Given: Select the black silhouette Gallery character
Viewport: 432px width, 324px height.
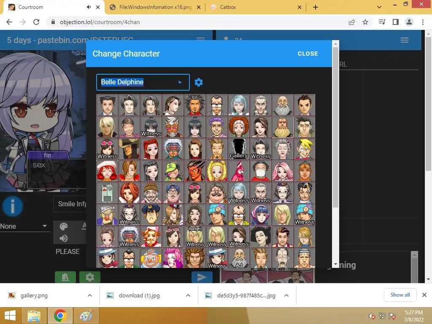Looking at the screenshot, I should [x=239, y=149].
